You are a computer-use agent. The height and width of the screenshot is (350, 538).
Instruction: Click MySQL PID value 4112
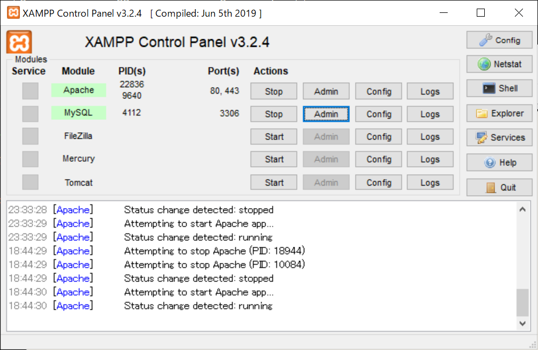pyautogui.click(x=132, y=112)
